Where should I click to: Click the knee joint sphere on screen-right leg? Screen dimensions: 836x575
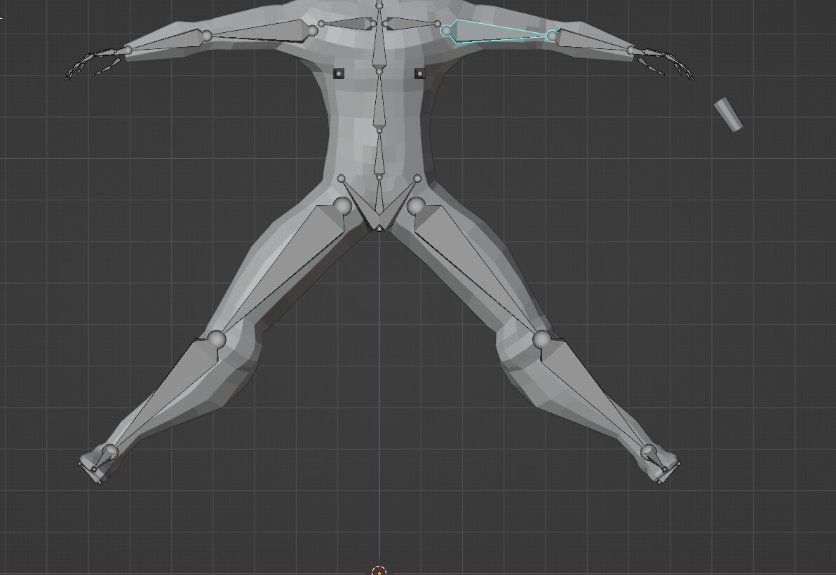[x=541, y=339]
